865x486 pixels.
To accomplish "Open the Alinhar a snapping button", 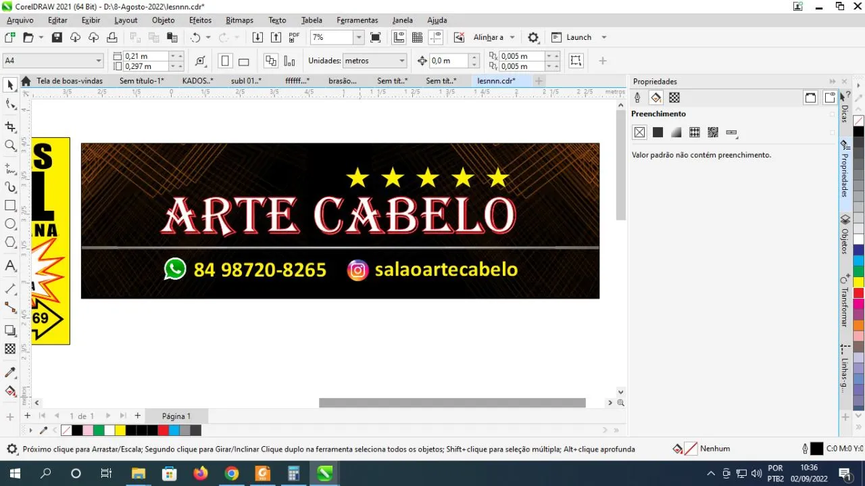I will (494, 37).
